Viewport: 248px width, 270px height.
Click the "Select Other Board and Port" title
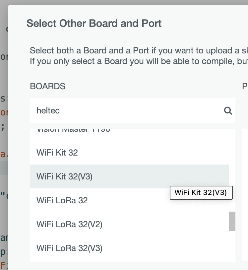point(94,24)
